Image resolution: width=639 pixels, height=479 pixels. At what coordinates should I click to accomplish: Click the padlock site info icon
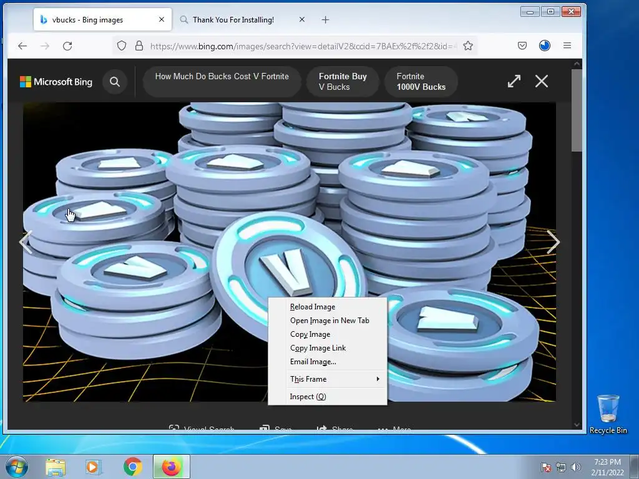tap(139, 46)
